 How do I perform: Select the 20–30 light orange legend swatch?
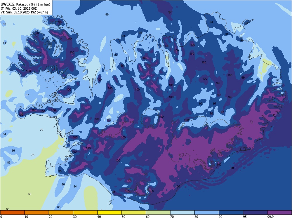pyautogui.click(x=61, y=213)
